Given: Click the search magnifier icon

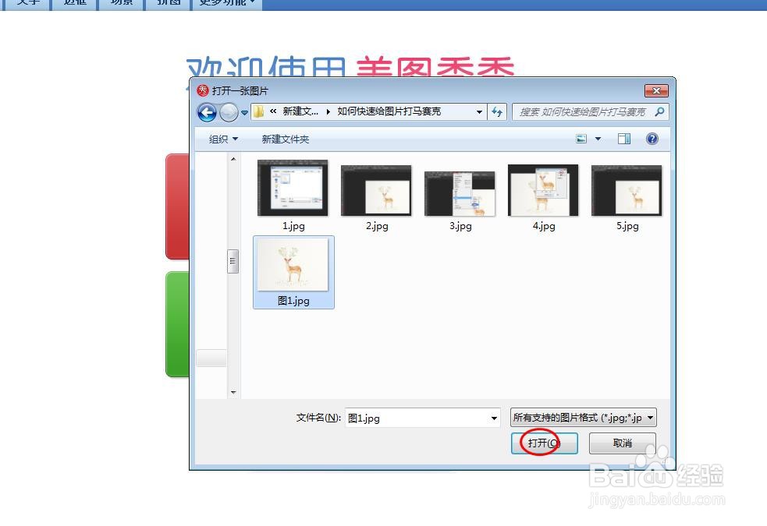Looking at the screenshot, I should [x=659, y=111].
